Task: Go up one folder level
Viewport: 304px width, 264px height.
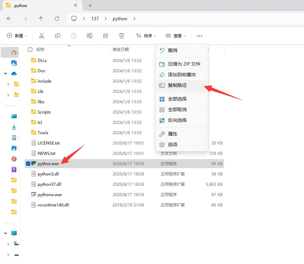Action: (41, 19)
